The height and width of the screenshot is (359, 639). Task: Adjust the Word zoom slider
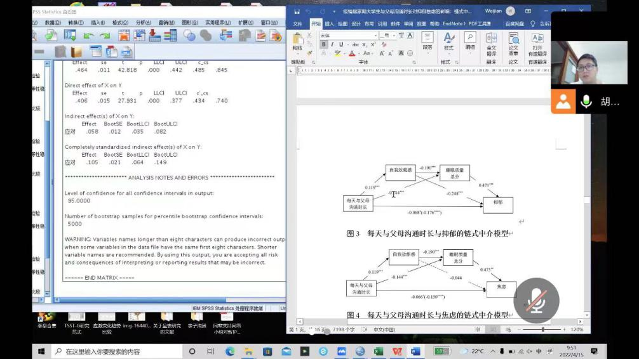tap(543, 330)
